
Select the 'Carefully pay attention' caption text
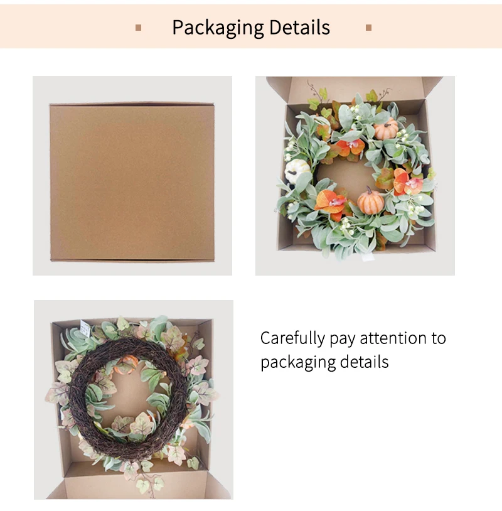pyautogui.click(x=353, y=350)
